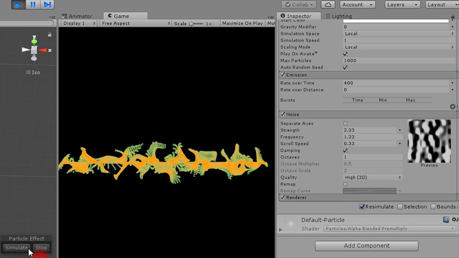
Task: Click the Noise Preview thumbnail
Action: point(429,141)
